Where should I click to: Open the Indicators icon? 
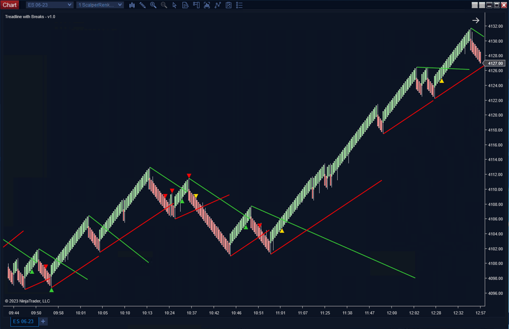coord(207,5)
